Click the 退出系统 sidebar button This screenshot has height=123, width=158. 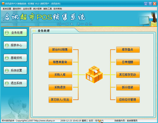click(x=15, y=83)
